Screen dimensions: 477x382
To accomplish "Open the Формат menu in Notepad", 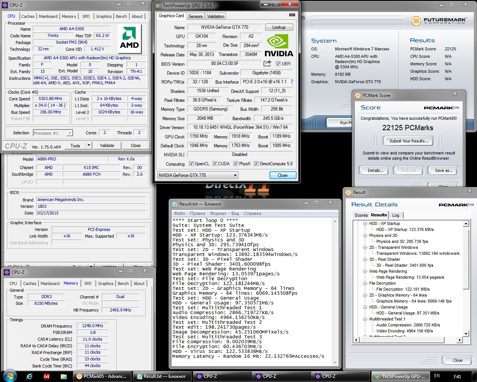I will click(218, 213).
